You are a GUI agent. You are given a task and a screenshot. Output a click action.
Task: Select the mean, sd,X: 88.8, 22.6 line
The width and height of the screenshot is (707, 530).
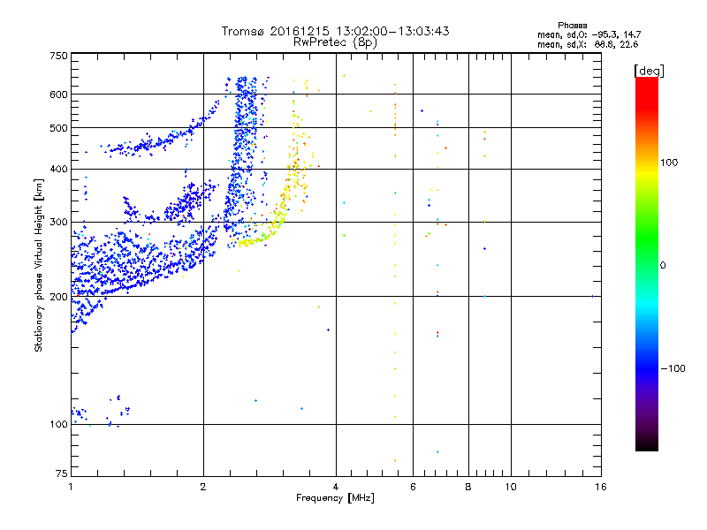pos(588,44)
